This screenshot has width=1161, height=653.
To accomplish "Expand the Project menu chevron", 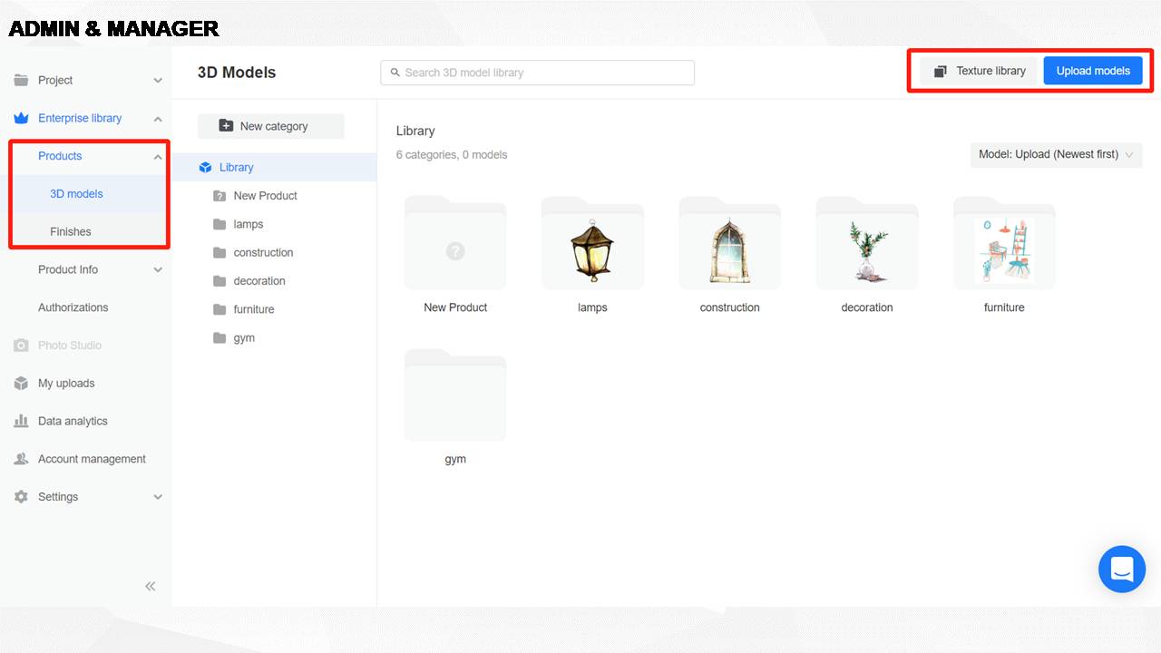I will point(158,81).
